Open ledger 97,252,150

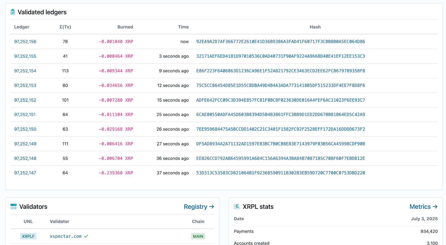[x=25, y=129]
